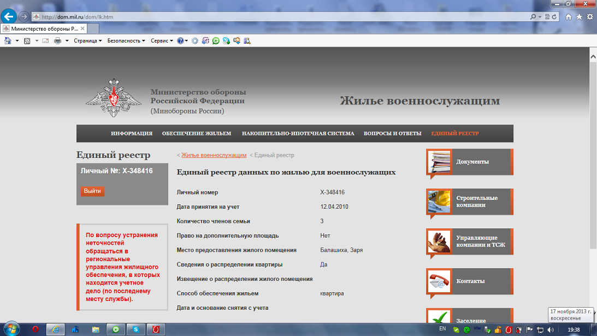Click the Контакты red telephone icon

[439, 281]
